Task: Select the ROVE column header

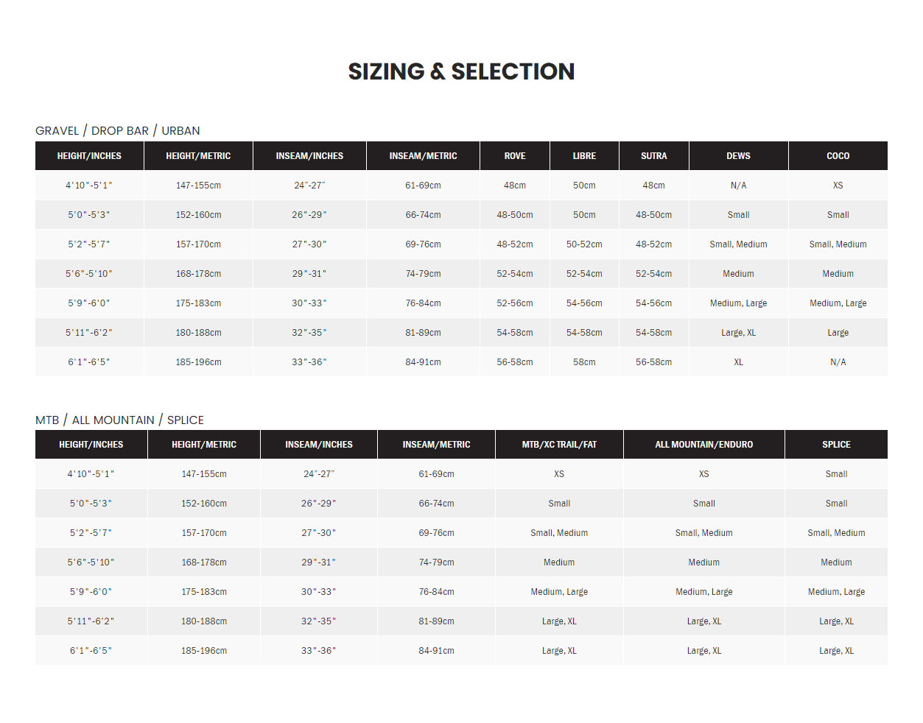Action: (x=515, y=156)
